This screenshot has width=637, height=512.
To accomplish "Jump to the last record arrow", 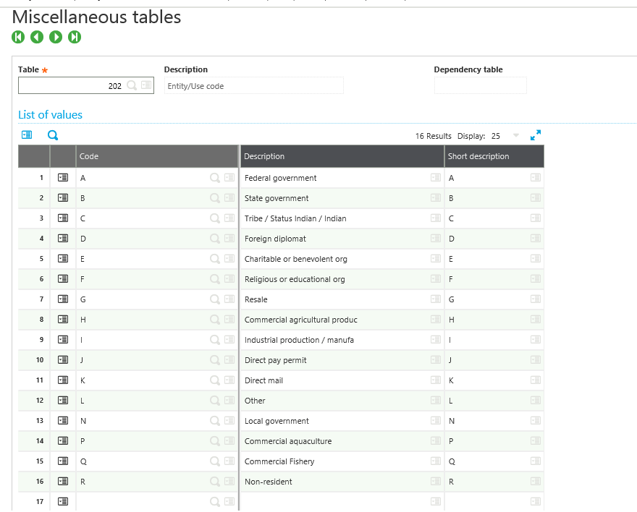I will [75, 37].
